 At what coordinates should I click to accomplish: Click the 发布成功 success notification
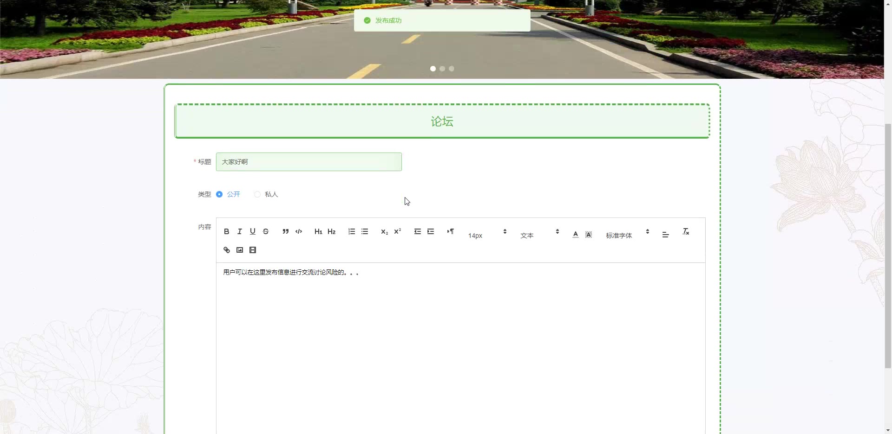pyautogui.click(x=442, y=20)
